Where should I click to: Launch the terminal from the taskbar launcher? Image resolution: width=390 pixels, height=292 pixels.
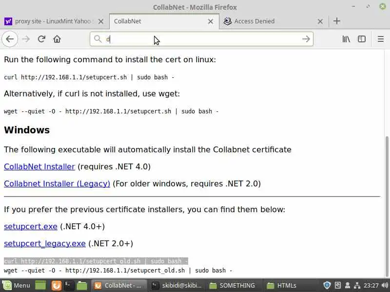coord(69,285)
